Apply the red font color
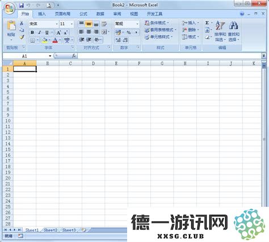 (x=55, y=40)
